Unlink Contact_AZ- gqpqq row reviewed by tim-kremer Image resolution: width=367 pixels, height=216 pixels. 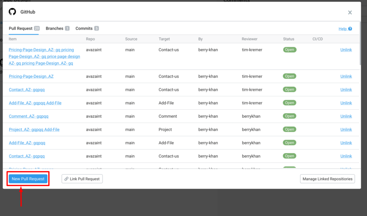pyautogui.click(x=346, y=90)
